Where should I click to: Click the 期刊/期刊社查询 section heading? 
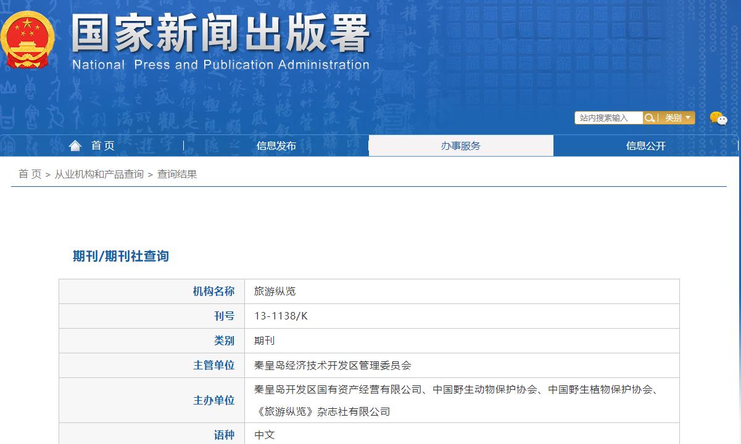click(x=120, y=257)
